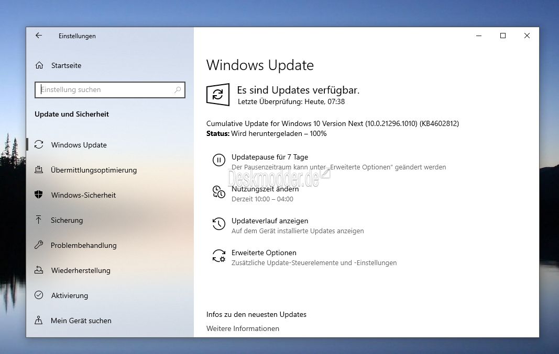Open Erweiterte Optionen
This screenshot has height=354, width=559.
click(x=264, y=253)
